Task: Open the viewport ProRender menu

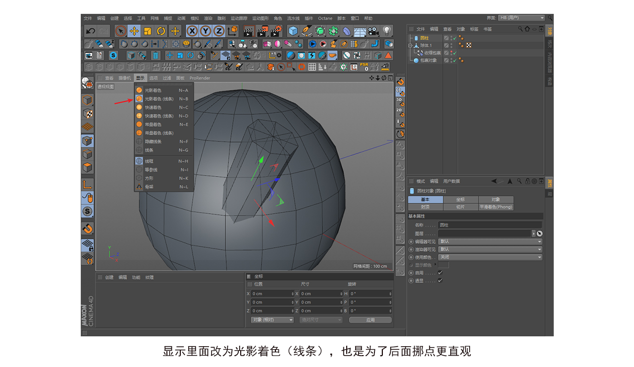Action: click(200, 78)
